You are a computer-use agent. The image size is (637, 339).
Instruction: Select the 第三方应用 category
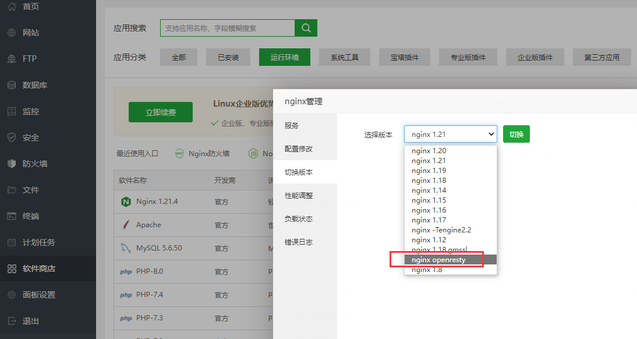pyautogui.click(x=602, y=57)
